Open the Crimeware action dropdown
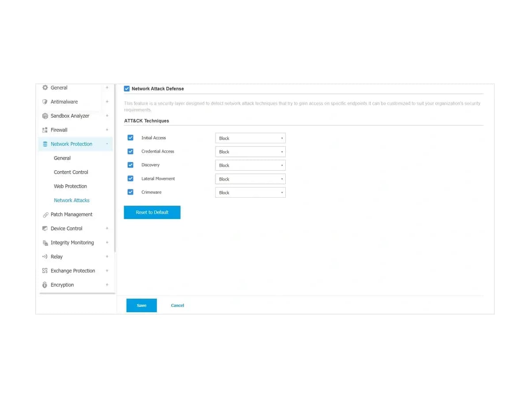The width and height of the screenshot is (530, 398). pos(250,192)
